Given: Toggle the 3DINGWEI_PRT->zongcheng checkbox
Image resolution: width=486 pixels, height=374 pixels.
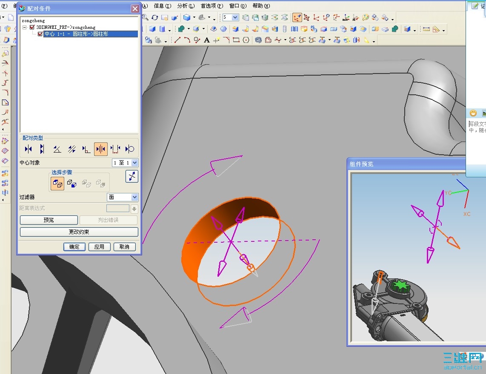Looking at the screenshot, I should click(32, 27).
